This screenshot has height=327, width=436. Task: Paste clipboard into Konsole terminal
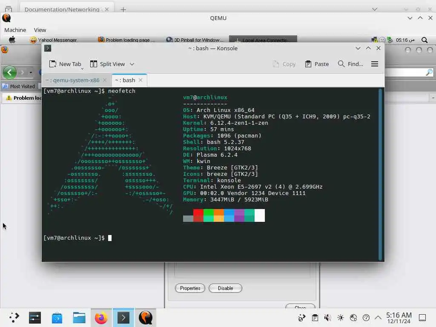(x=317, y=64)
